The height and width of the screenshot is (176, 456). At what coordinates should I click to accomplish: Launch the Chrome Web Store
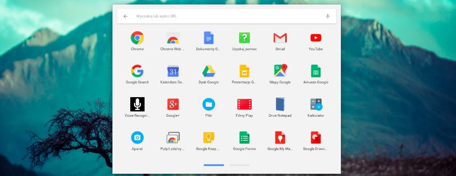pyautogui.click(x=173, y=38)
